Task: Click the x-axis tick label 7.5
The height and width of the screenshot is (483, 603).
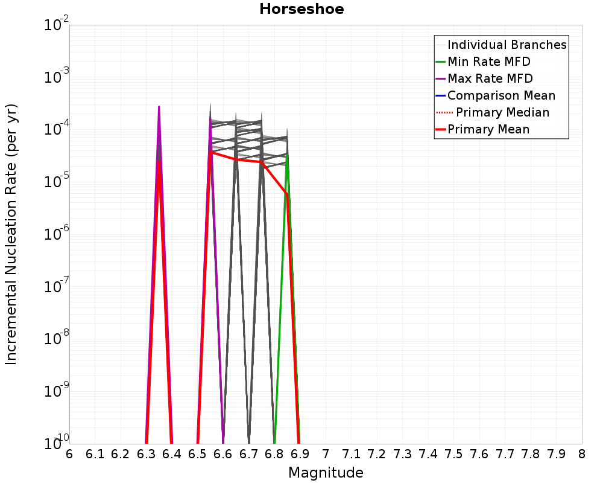Action: [x=454, y=455]
